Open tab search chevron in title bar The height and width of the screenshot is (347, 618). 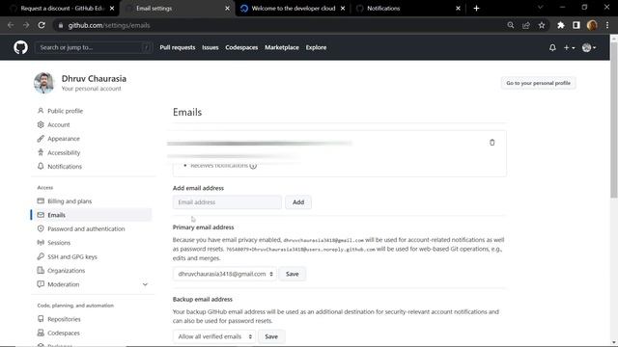541,8
